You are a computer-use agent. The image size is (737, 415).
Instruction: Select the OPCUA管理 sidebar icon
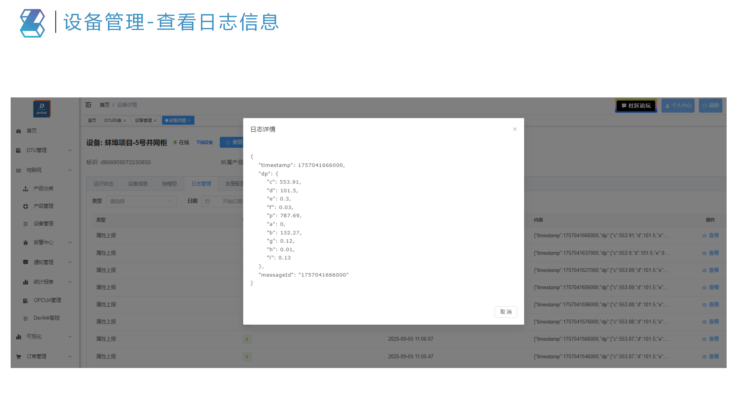[x=25, y=300]
